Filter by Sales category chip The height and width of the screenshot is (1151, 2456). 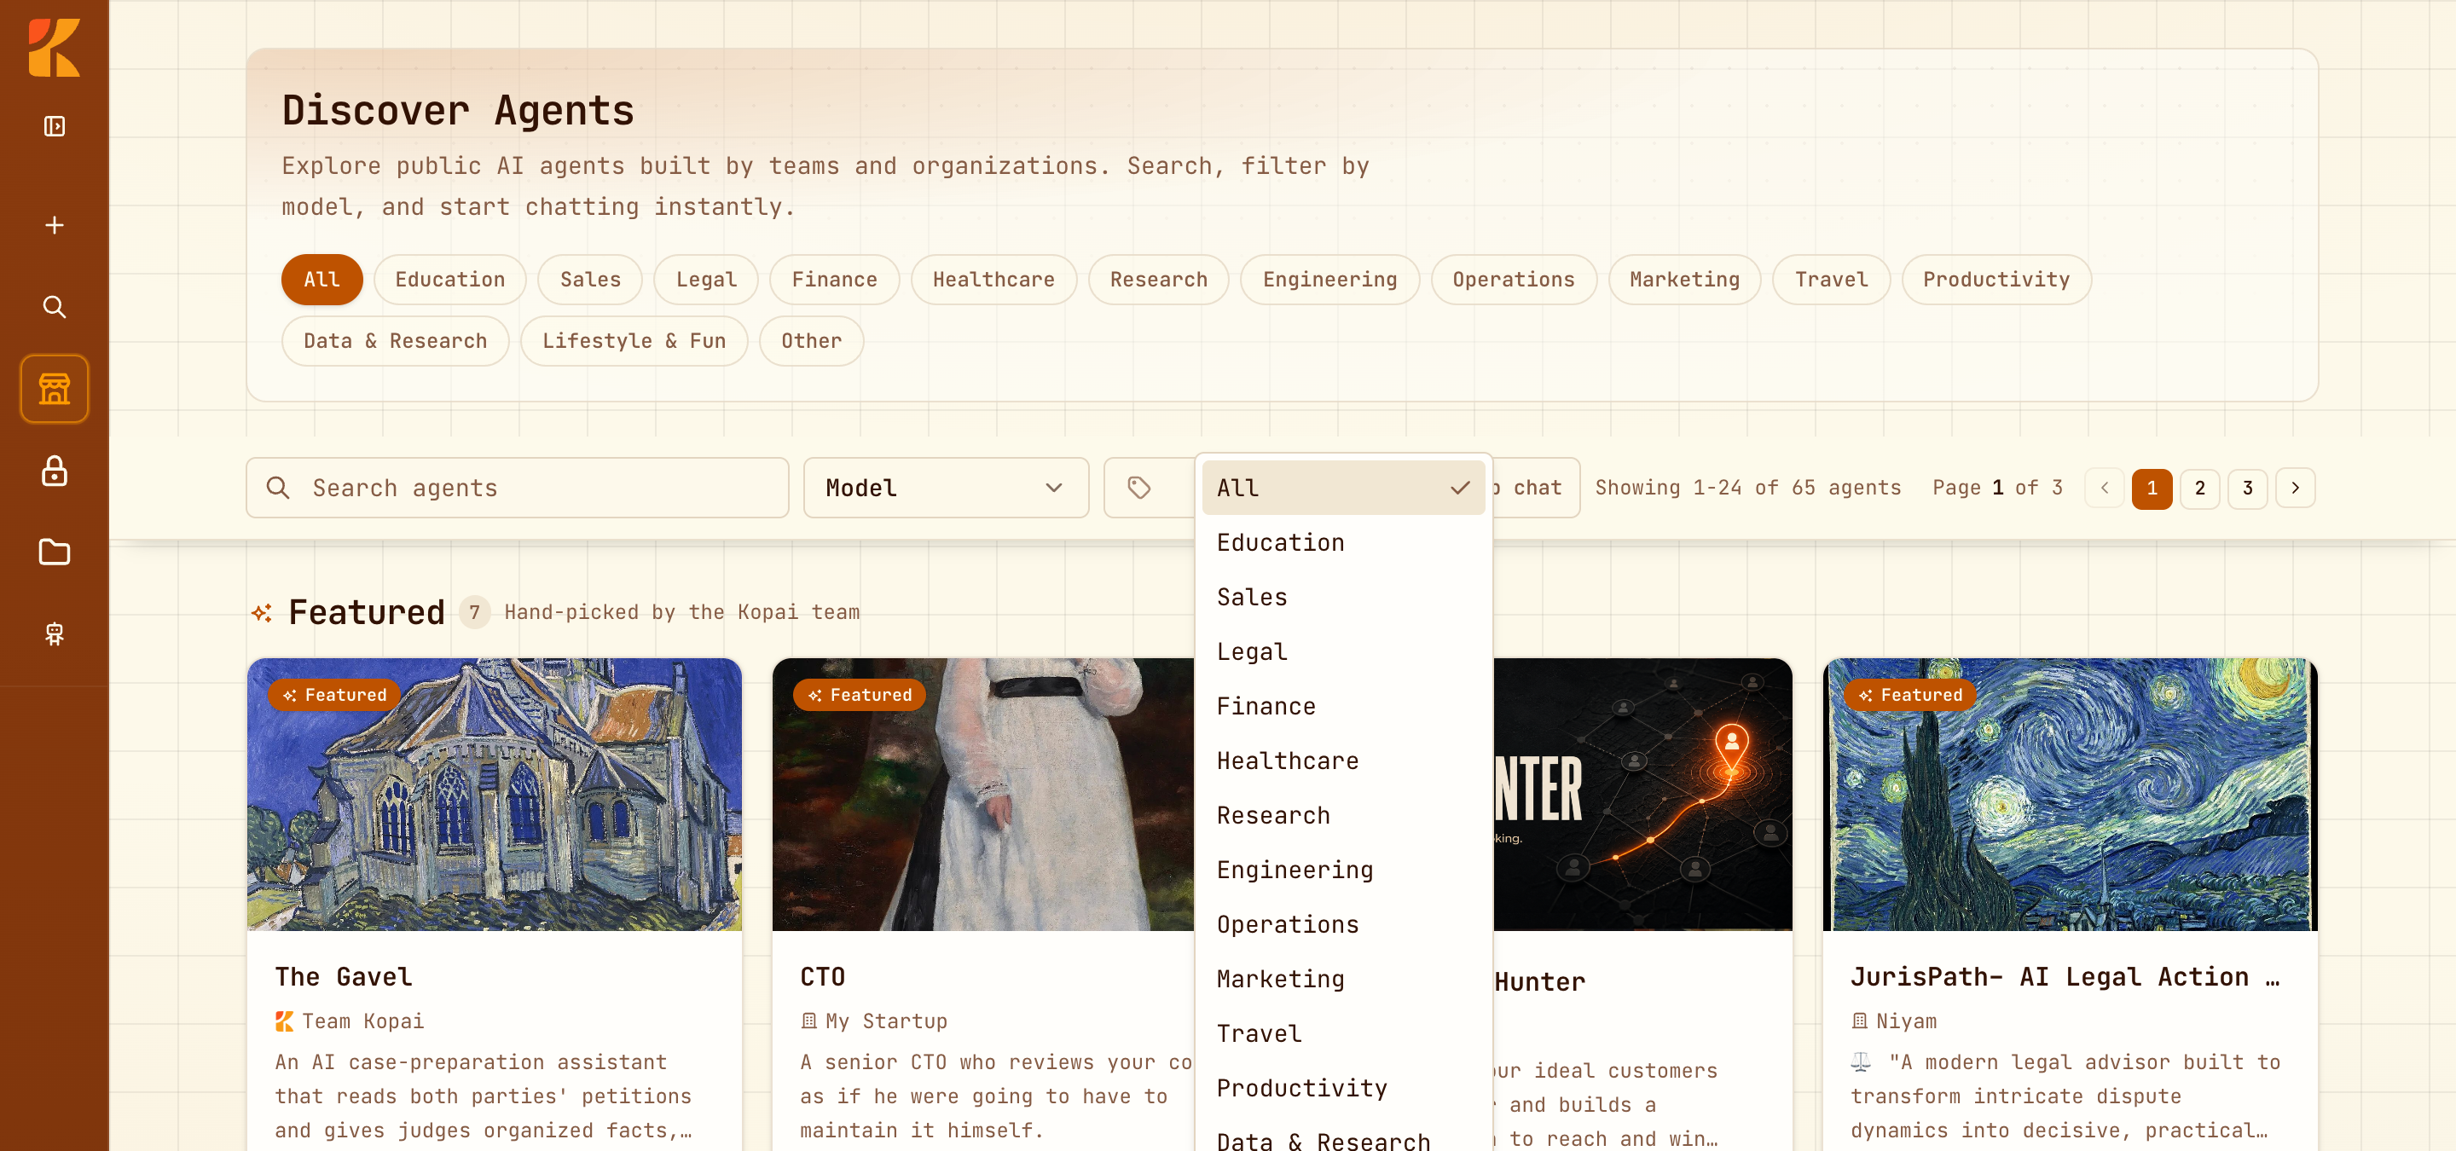point(590,279)
